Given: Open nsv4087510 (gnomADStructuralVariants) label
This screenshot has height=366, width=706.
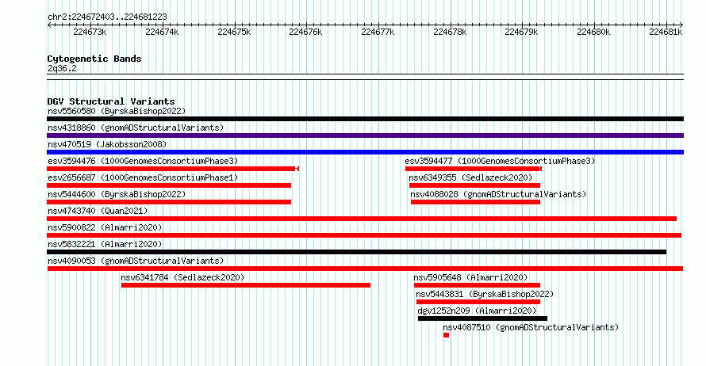Looking at the screenshot, I should 531,327.
